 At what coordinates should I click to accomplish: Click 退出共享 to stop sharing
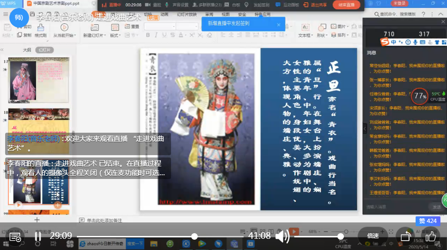pyautogui.click(x=315, y=5)
